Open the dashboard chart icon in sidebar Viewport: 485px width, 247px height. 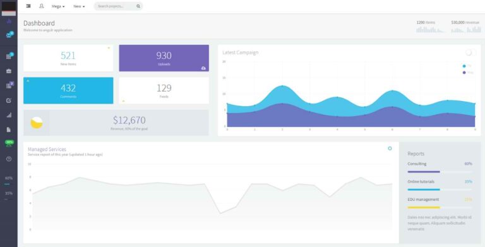click(9, 21)
